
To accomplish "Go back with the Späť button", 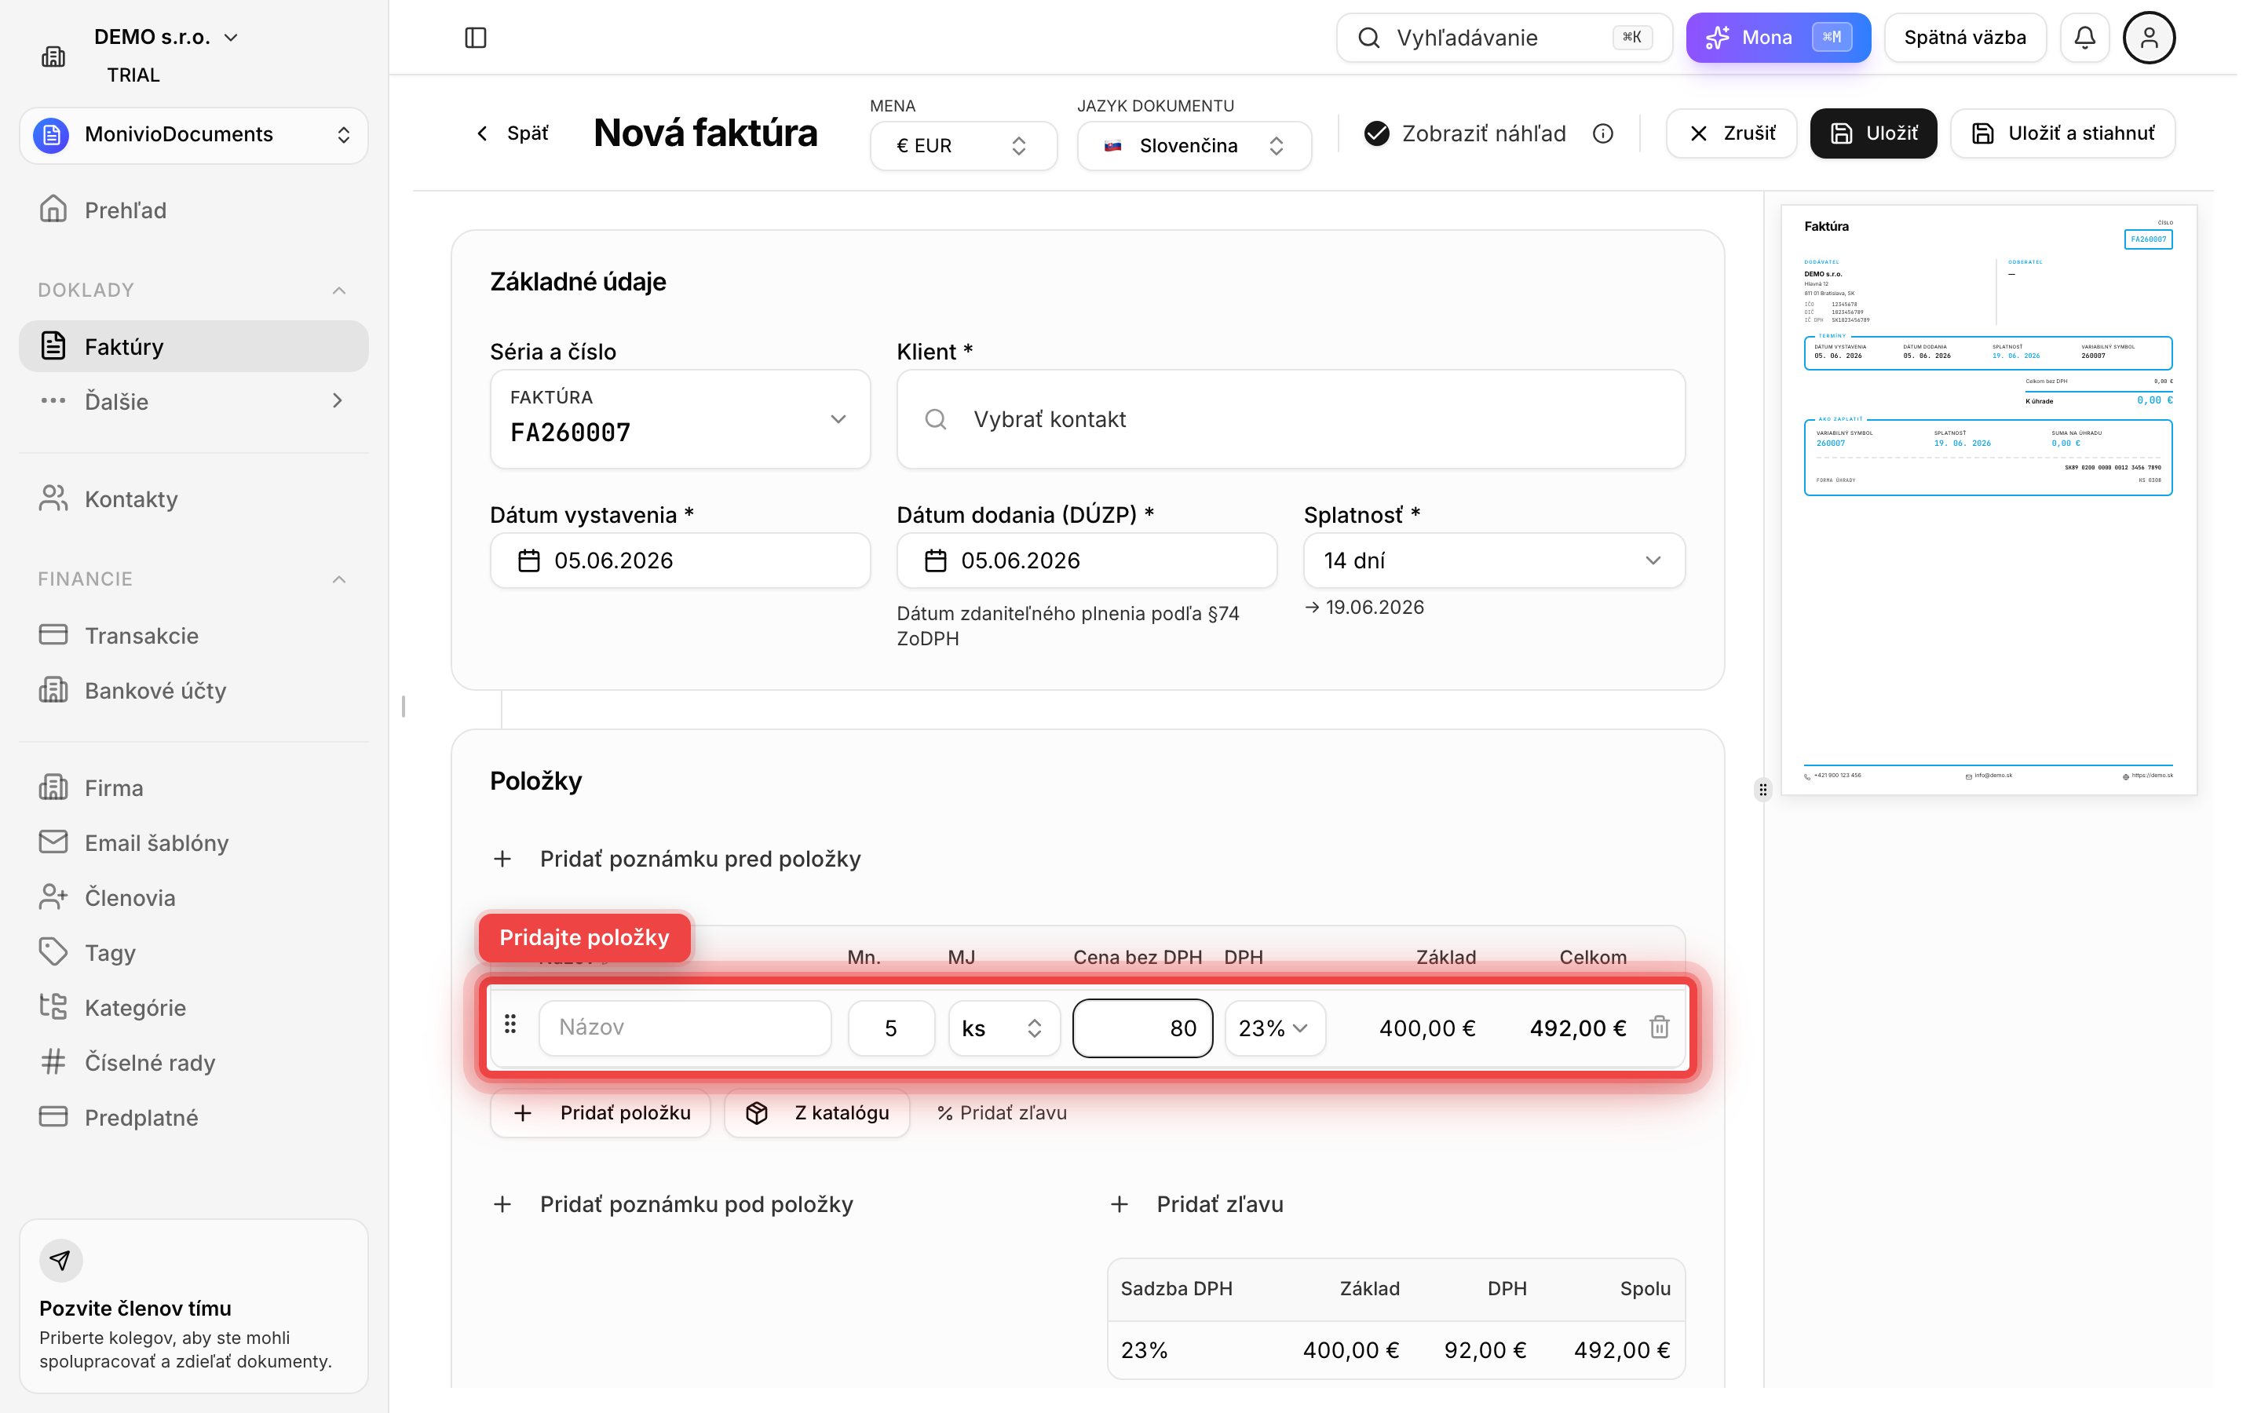I will 512,133.
